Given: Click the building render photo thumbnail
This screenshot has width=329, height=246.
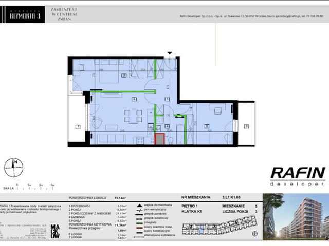Looking at the screenshot, I should tap(296, 216).
